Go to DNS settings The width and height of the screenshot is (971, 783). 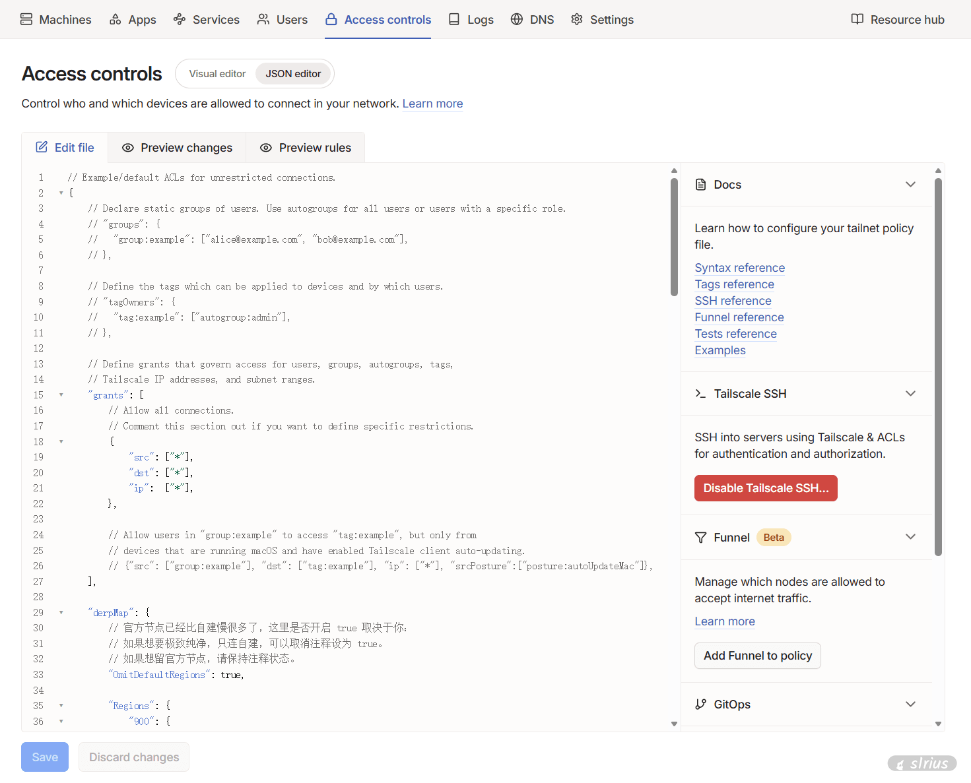[x=532, y=20]
